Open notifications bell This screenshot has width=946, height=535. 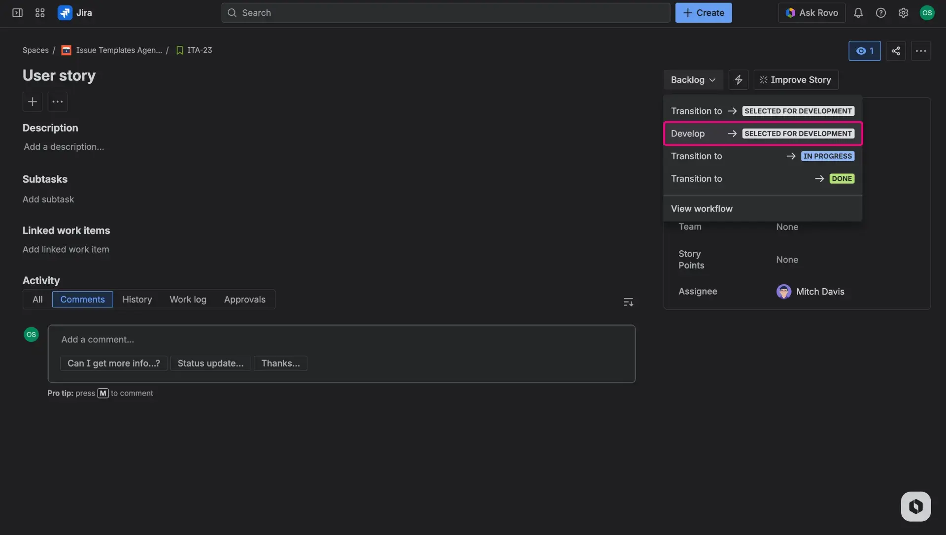(858, 12)
